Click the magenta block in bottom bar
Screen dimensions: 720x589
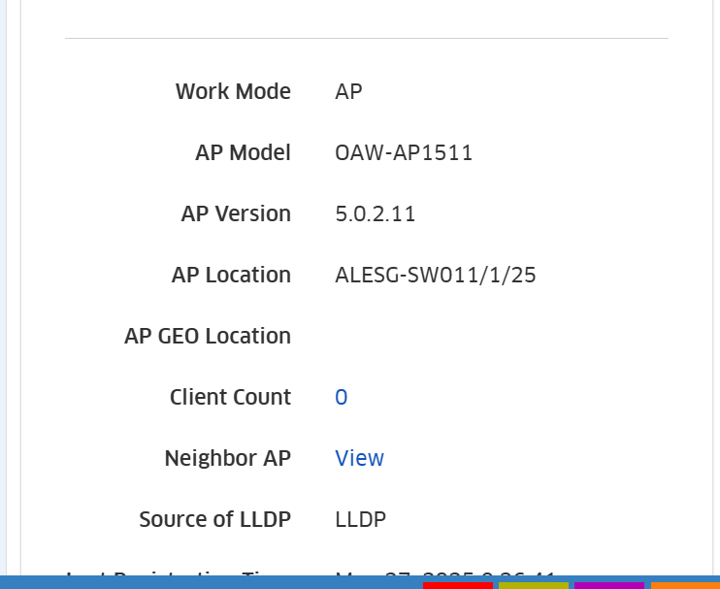click(x=609, y=585)
